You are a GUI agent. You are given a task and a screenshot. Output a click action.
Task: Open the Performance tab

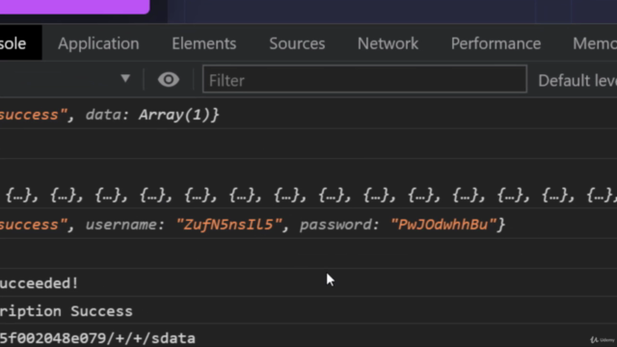(496, 43)
